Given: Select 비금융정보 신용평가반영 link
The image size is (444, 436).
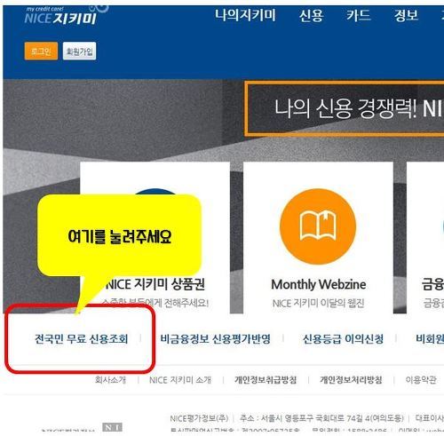Looking at the screenshot, I should [x=215, y=339].
